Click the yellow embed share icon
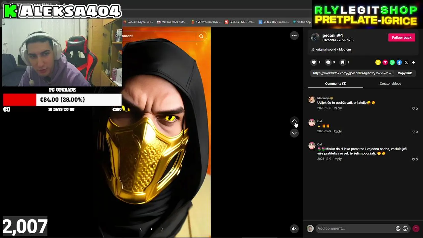 pos(378,62)
